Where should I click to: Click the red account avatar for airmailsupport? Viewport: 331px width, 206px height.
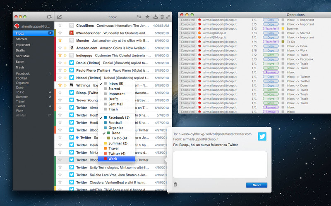(17, 26)
